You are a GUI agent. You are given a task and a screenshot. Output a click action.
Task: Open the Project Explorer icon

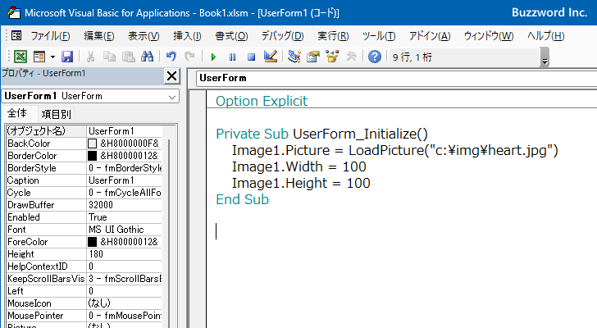click(x=294, y=57)
